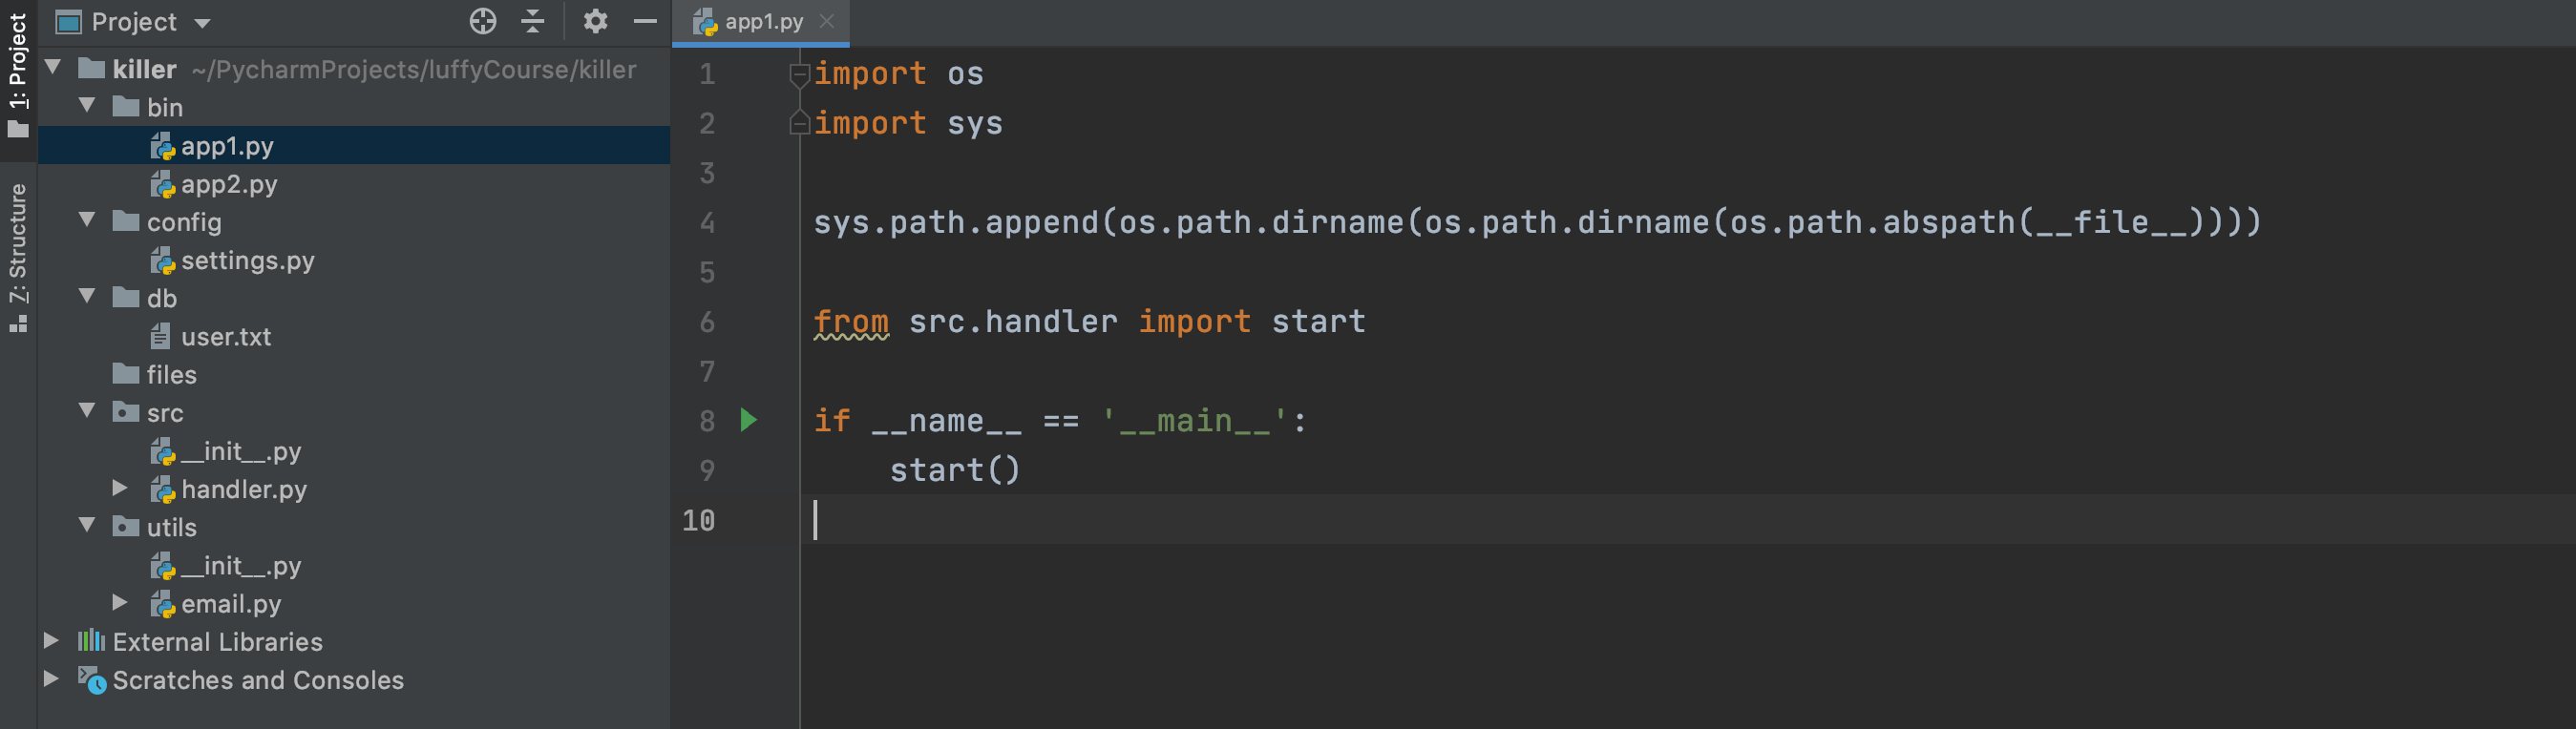Click the settings.py Python file icon
This screenshot has height=729, width=2576.
coord(162,261)
